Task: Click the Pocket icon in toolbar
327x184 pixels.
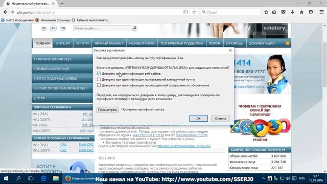Action: pos(283,12)
